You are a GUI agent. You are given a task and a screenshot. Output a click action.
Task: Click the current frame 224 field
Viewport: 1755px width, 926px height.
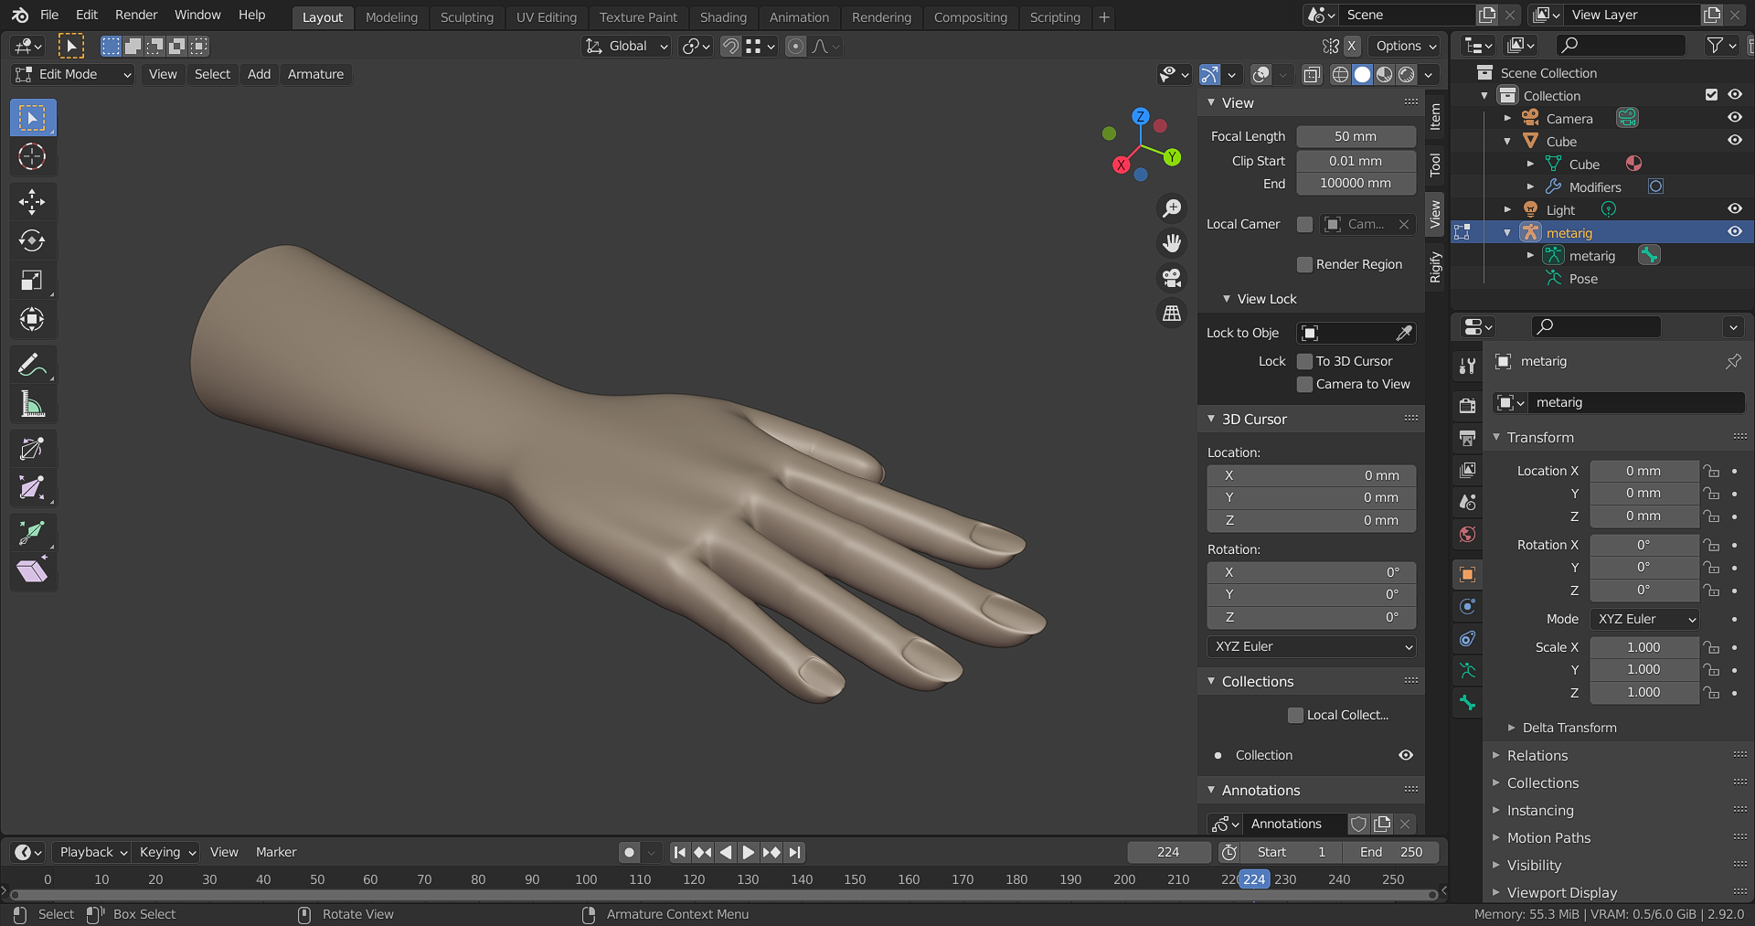(x=1168, y=853)
